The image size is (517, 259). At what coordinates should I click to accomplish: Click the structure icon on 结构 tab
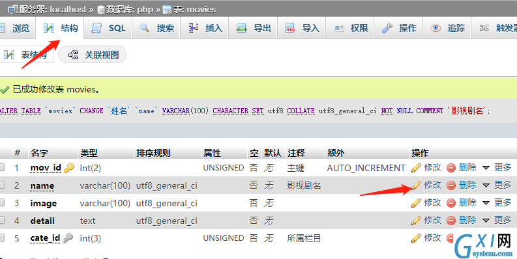(x=48, y=28)
